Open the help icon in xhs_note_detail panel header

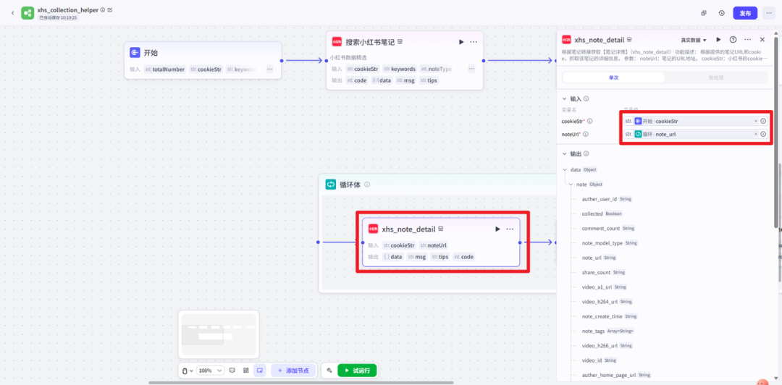[733, 40]
